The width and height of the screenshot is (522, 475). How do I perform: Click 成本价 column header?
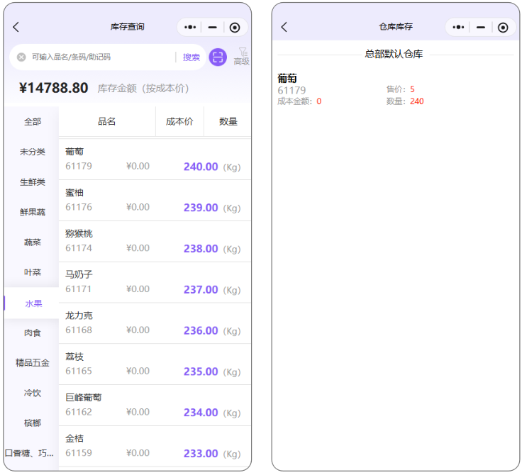click(x=179, y=122)
